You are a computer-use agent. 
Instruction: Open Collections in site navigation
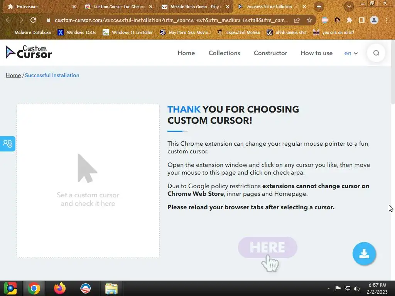point(224,53)
